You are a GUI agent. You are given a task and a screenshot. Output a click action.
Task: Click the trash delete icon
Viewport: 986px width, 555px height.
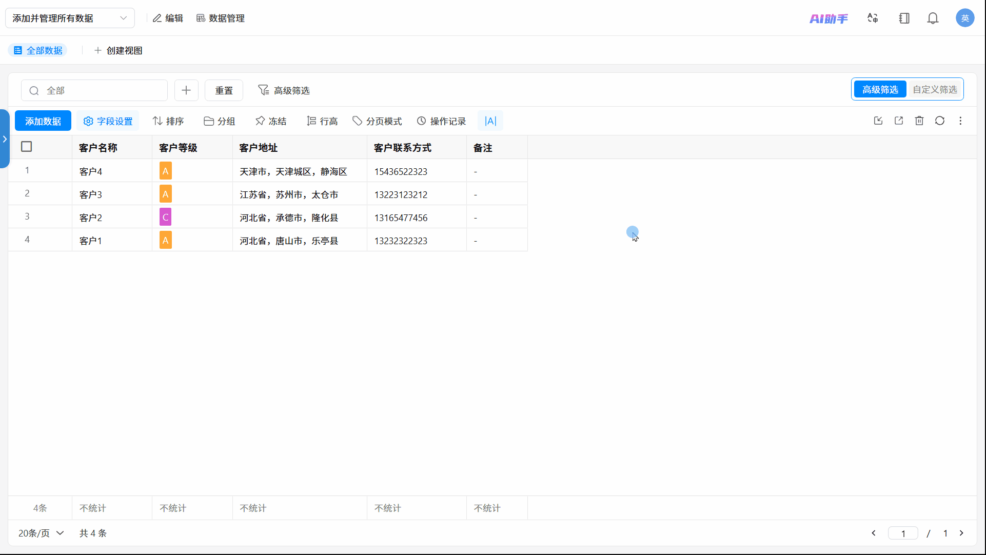pyautogui.click(x=919, y=121)
